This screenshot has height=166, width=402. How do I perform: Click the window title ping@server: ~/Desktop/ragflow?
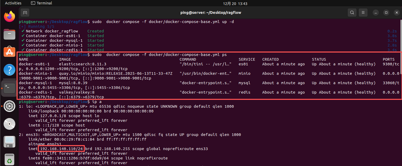[x=211, y=12]
